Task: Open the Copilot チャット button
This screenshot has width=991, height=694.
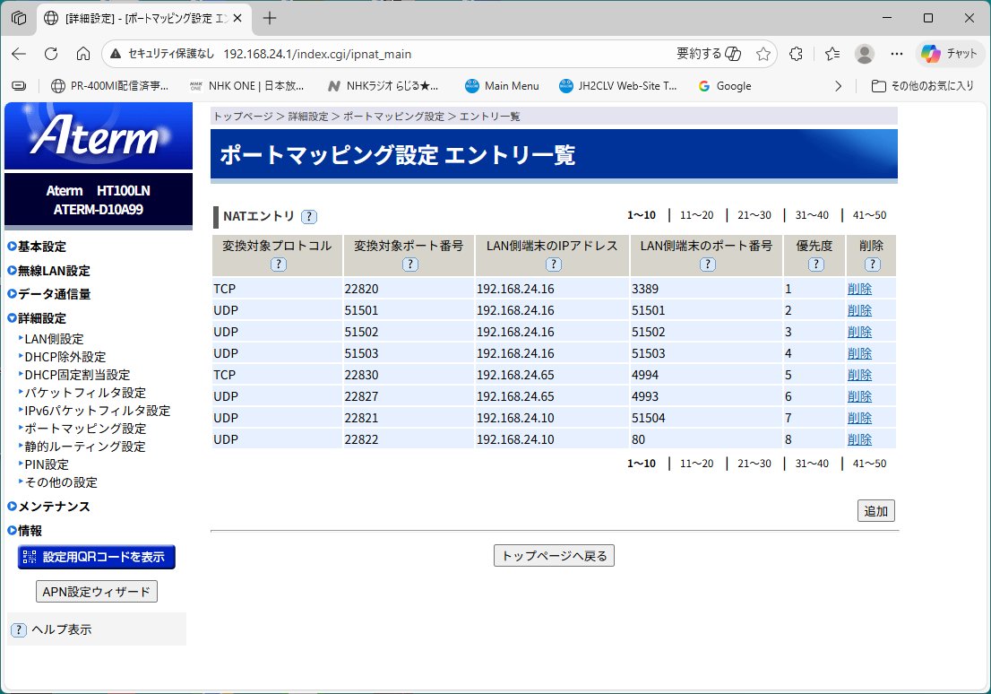Action: tap(950, 54)
